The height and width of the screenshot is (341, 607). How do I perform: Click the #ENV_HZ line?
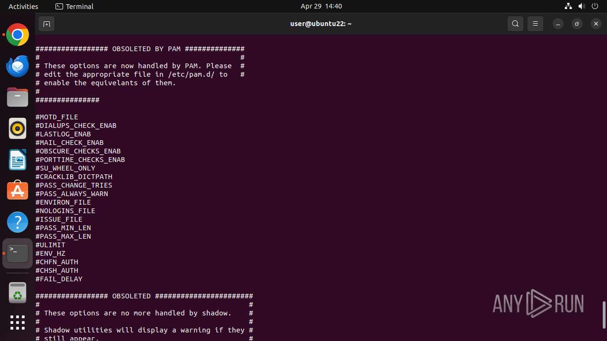coord(50,253)
